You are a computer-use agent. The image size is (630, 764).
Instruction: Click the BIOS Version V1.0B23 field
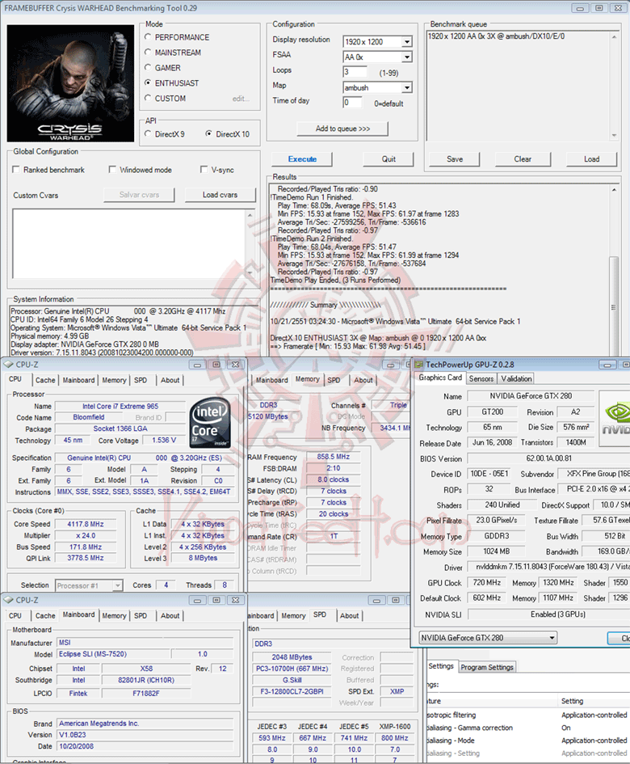[x=145, y=735]
